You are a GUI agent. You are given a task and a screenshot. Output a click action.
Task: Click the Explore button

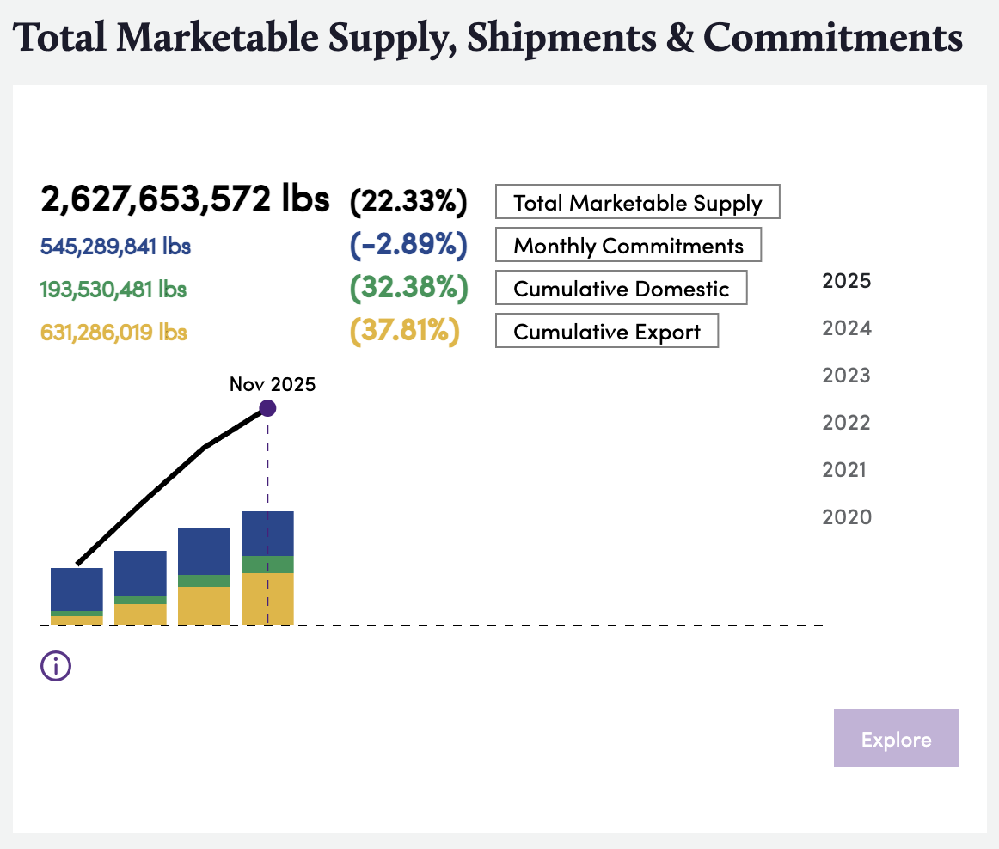tap(896, 738)
